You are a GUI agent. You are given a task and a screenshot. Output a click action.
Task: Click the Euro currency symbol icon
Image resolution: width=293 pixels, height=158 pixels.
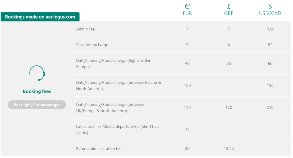pyautogui.click(x=187, y=6)
